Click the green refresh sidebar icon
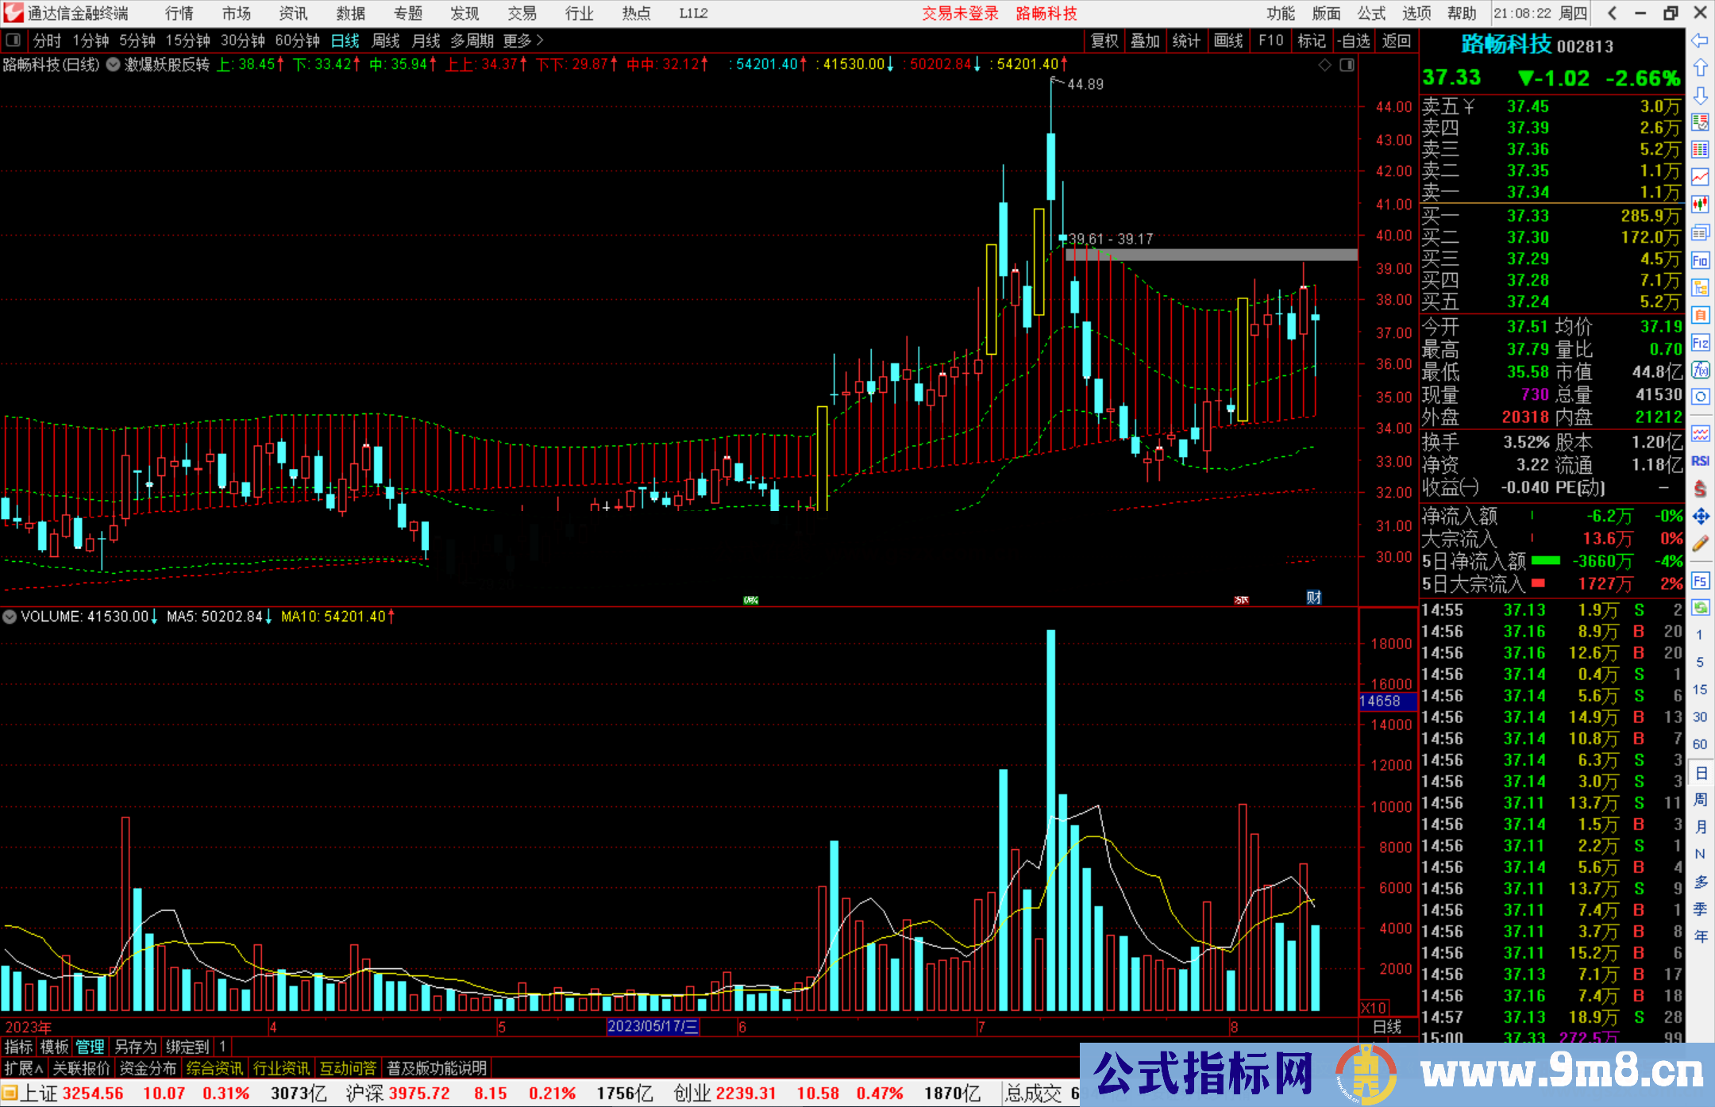The height and width of the screenshot is (1107, 1715). click(1700, 608)
